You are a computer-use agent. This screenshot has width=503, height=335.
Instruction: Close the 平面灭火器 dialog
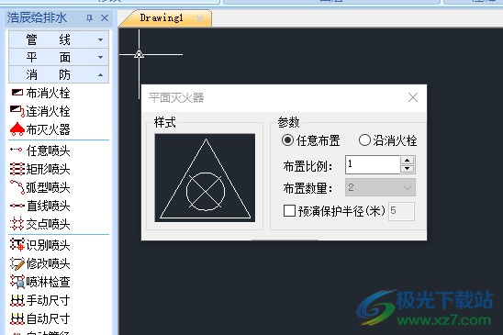(x=413, y=97)
